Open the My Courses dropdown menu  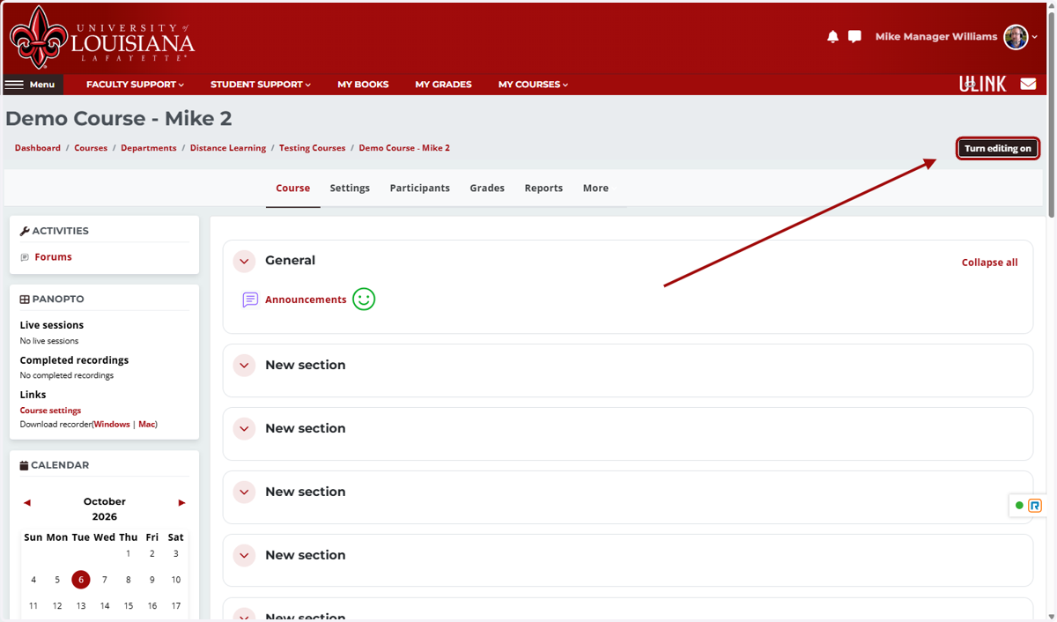click(533, 85)
